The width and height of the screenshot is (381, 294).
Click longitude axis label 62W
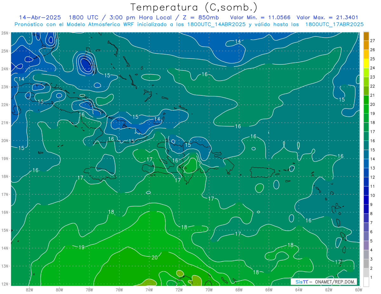[x=329, y=290]
